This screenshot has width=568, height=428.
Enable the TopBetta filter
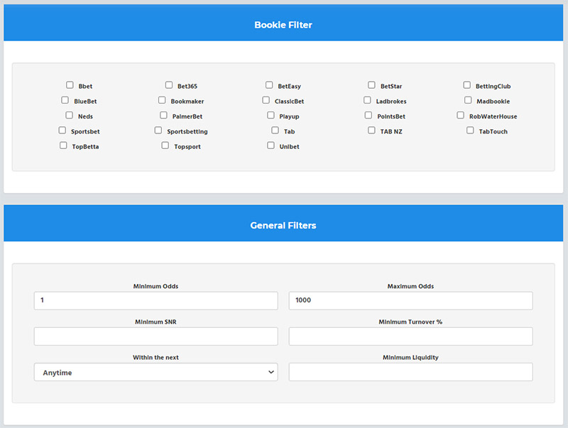tap(62, 146)
